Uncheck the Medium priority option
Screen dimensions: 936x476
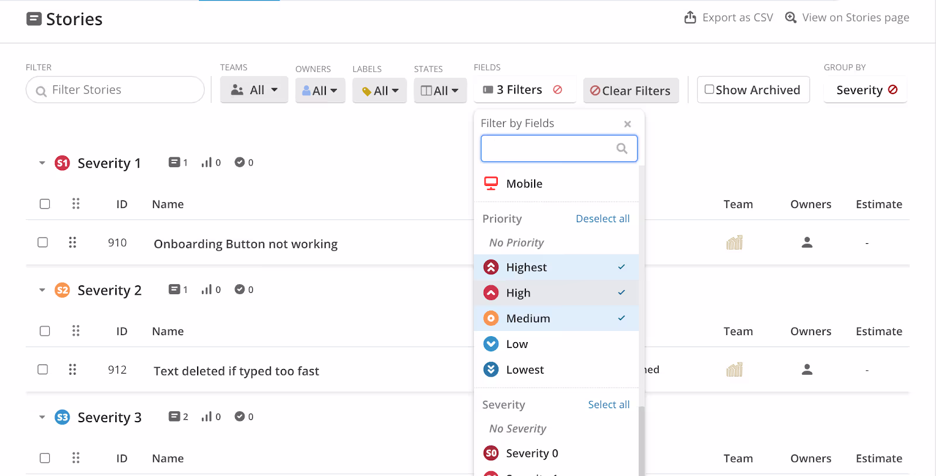[556, 319]
